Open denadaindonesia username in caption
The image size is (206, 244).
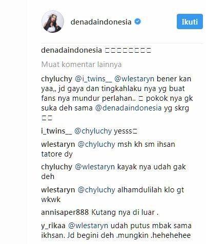(x=72, y=50)
